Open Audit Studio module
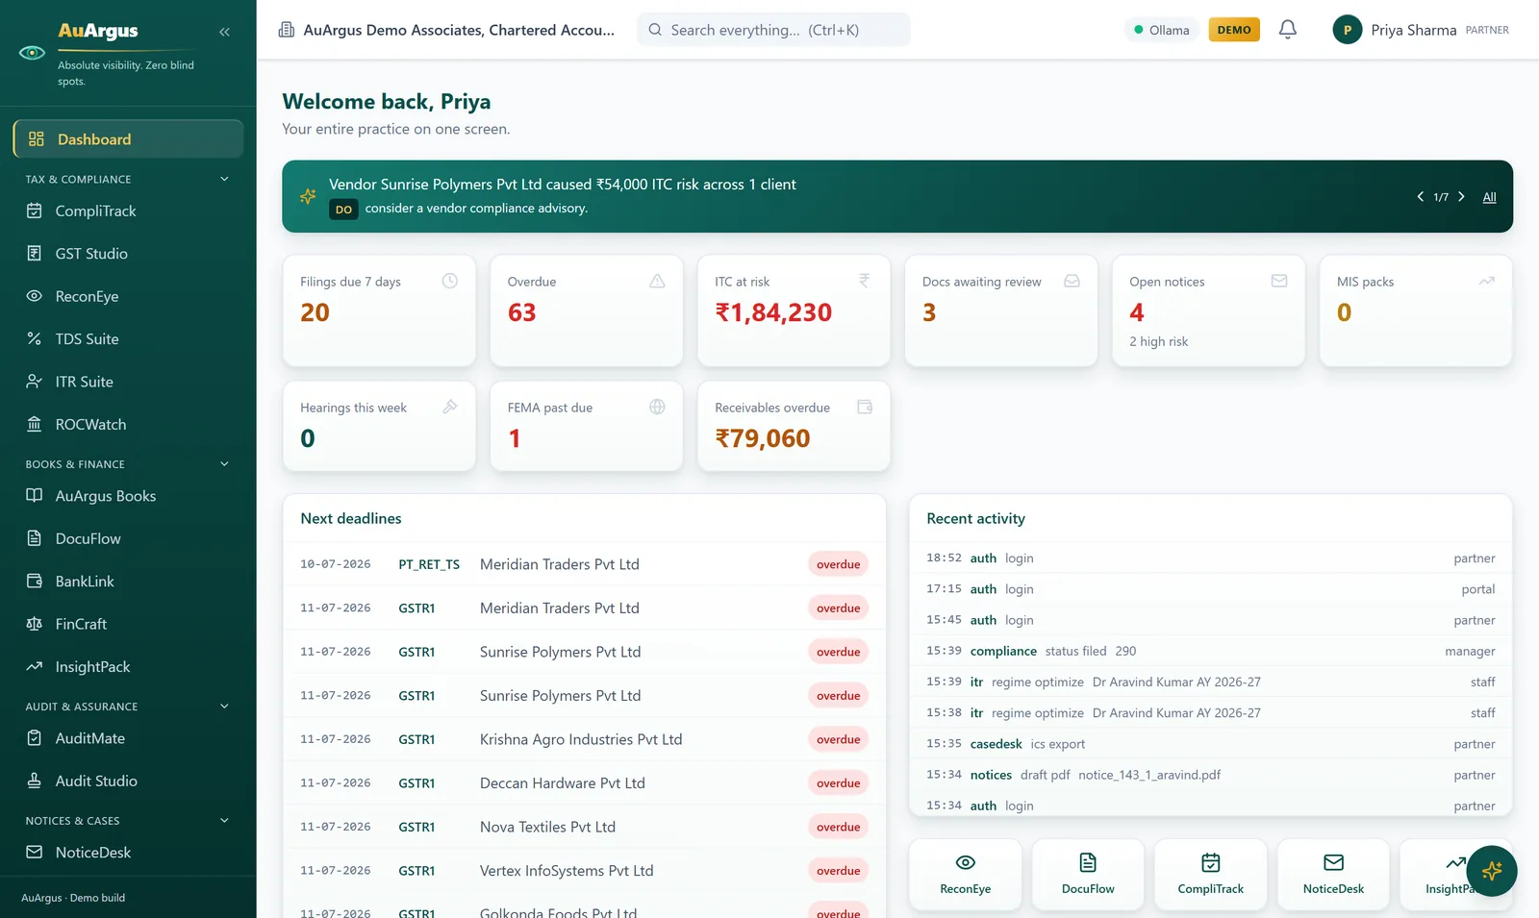Image resolution: width=1539 pixels, height=918 pixels. click(x=128, y=782)
